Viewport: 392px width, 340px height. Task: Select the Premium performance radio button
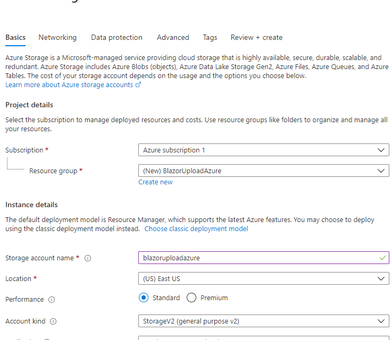pos(191,298)
